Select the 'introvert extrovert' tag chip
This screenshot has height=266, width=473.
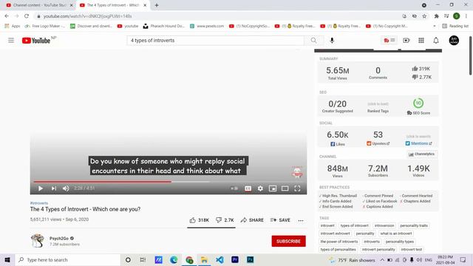pyautogui.click(x=335, y=233)
